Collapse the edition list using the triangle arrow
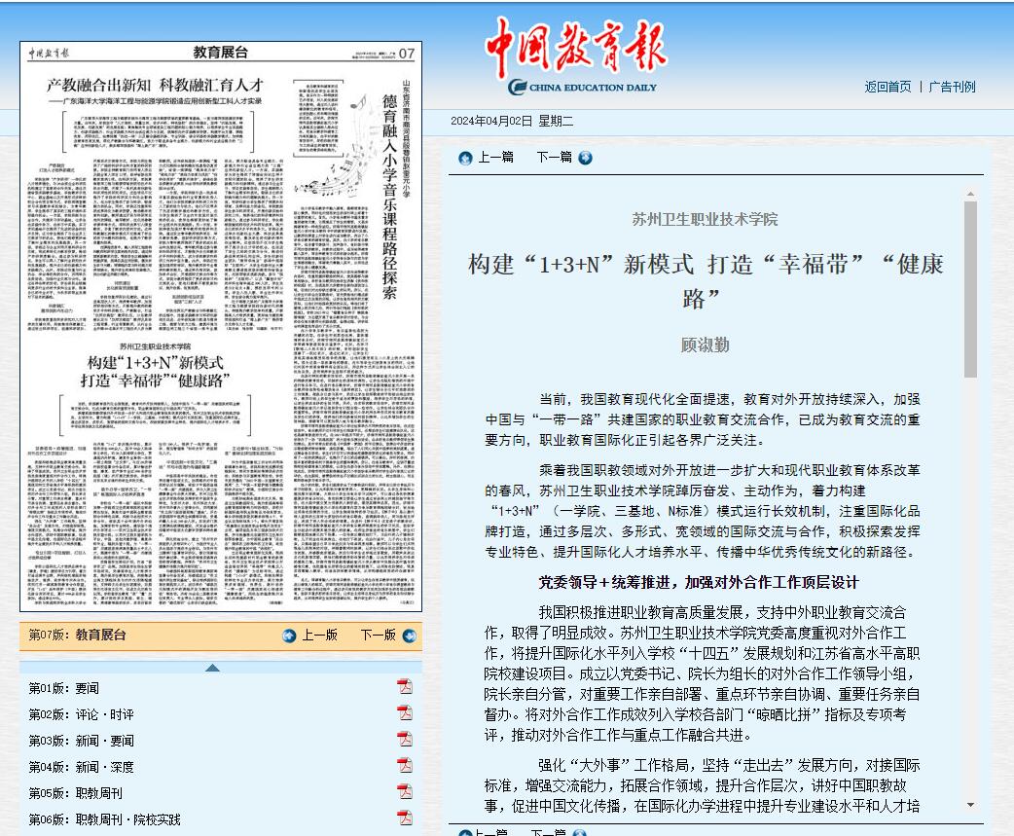Viewport: 1014px width, 836px height. point(212,668)
